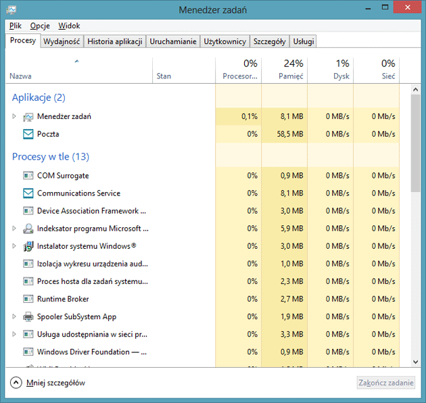Select the Device Association Framework row name
This screenshot has width=426, height=403.
click(x=91, y=211)
